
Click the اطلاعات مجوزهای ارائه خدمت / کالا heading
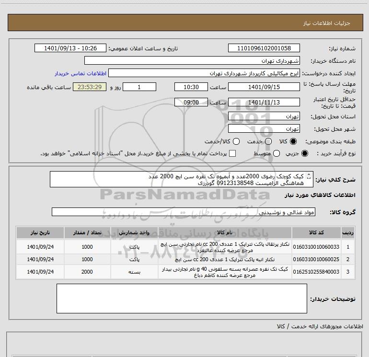pos(320,326)
